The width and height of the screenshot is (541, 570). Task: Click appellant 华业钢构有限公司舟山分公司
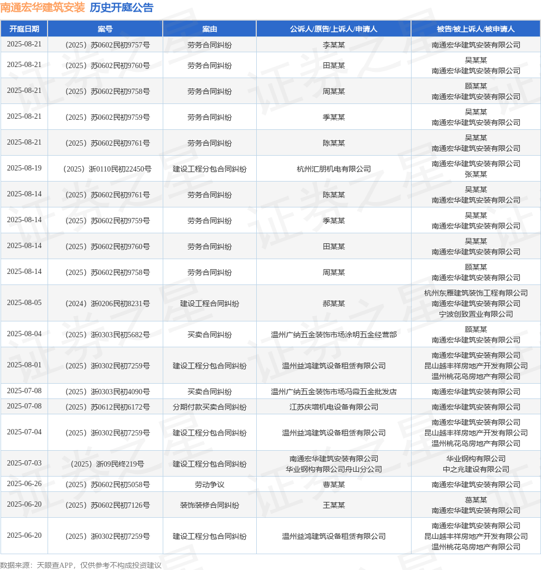point(333,469)
